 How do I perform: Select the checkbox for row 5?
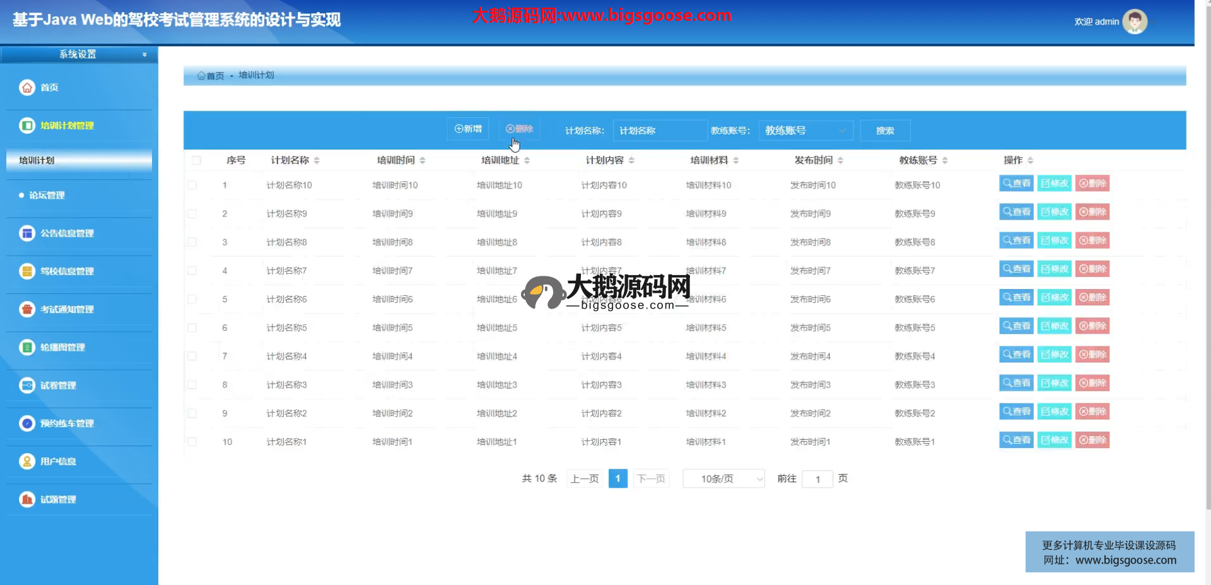click(x=192, y=299)
